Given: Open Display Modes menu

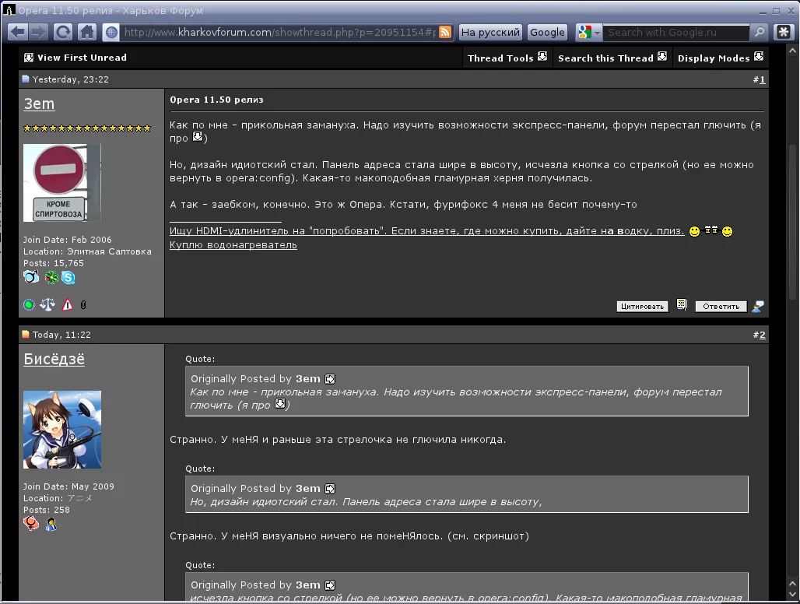Looking at the screenshot, I should click(x=714, y=58).
